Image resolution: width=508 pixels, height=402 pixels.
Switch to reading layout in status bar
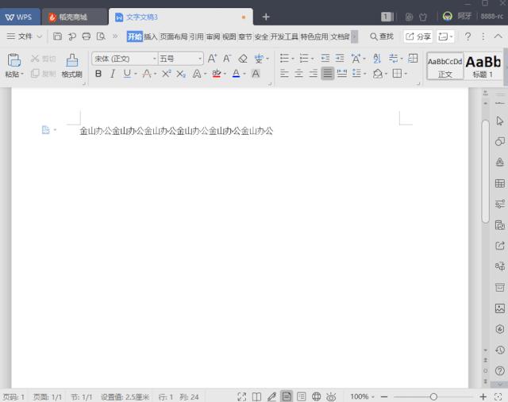256,396
